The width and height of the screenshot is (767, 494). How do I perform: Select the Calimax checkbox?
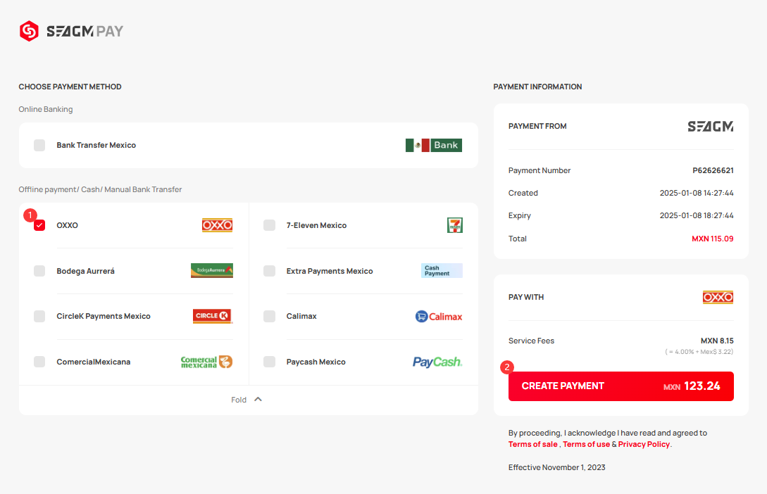[270, 316]
